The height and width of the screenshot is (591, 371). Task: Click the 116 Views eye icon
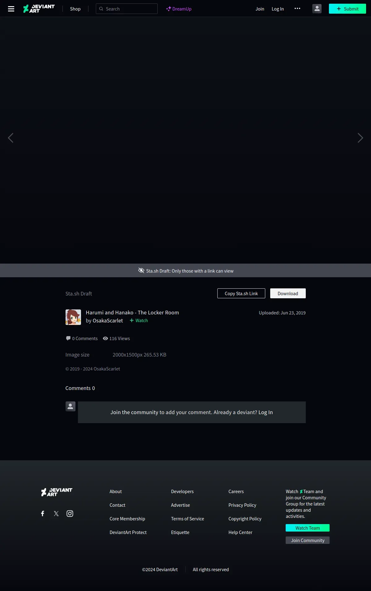pyautogui.click(x=105, y=338)
